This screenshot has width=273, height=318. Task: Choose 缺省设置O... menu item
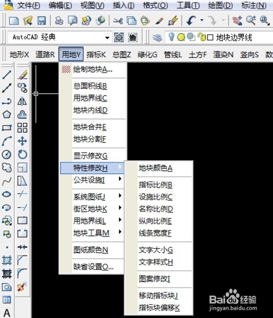(x=92, y=266)
